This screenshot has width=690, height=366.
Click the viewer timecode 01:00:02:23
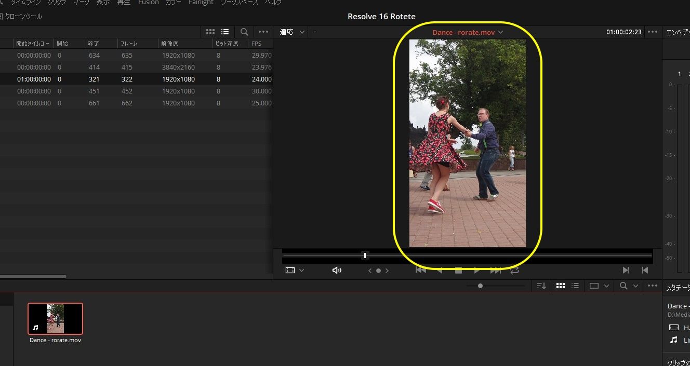coord(623,32)
